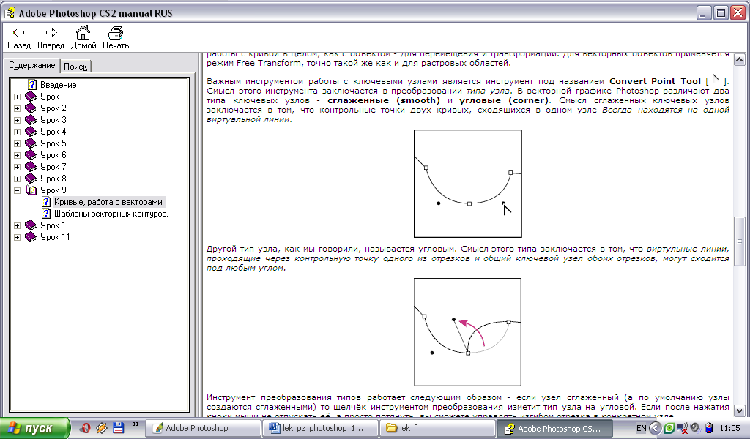Click the book icon of Урок 7
Viewport: 750px width, 439px height.
coord(31,167)
